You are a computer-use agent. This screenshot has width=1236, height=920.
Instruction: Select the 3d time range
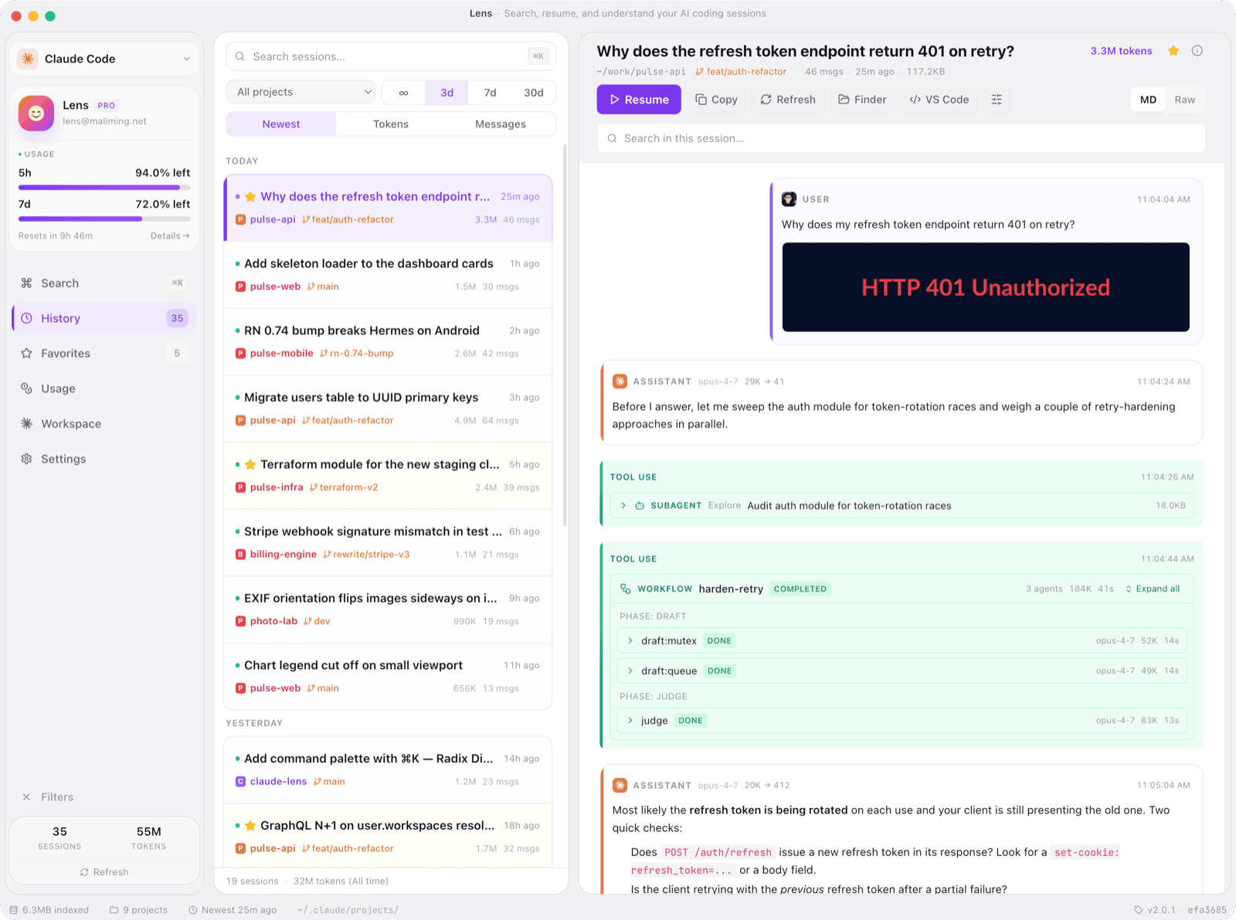coord(447,93)
